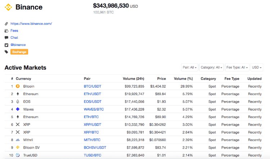Screen dimensions: 270x159
Task: Click the tag icon beside Exchange
Action: pyautogui.click(x=6, y=52)
